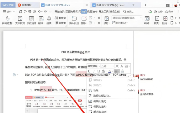The height and width of the screenshot is (113, 180).
Task: Open the 五号 font size dropdown
Action: [113, 66]
